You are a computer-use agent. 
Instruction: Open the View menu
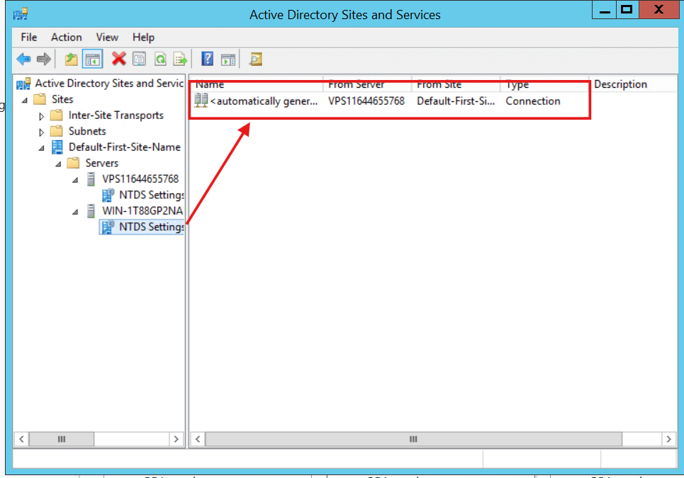coord(107,38)
